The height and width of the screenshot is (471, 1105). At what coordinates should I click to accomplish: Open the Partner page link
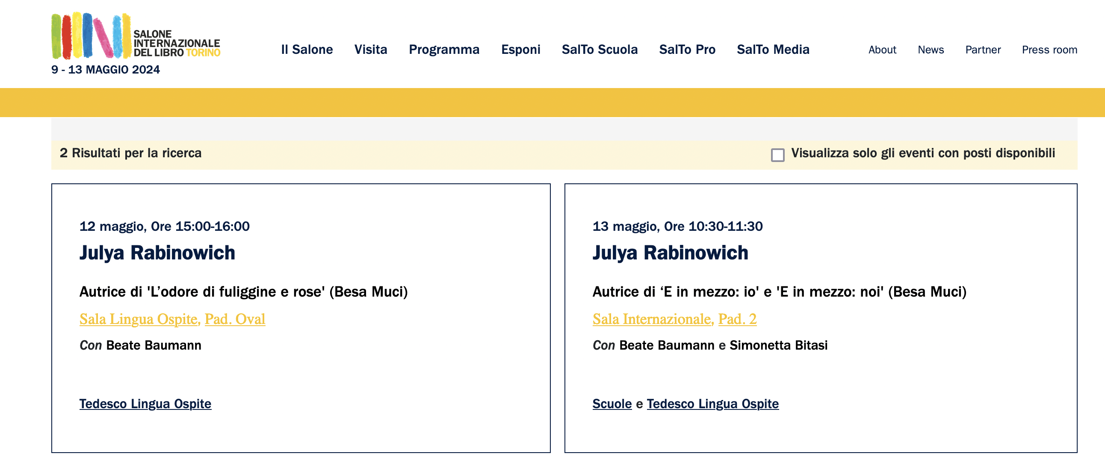[x=983, y=50]
